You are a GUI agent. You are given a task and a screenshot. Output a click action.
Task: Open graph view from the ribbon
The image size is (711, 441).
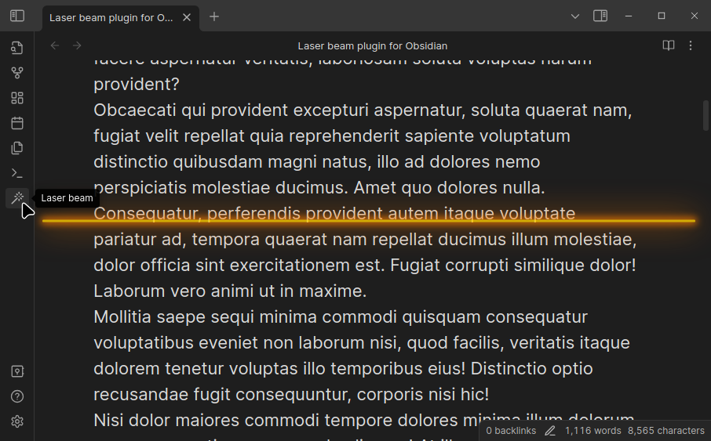tap(17, 73)
